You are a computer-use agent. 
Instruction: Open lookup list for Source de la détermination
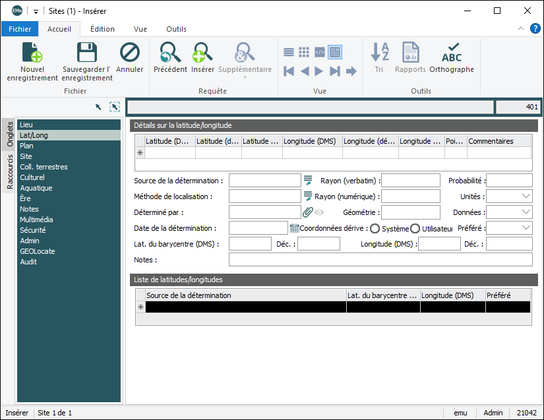coord(307,181)
